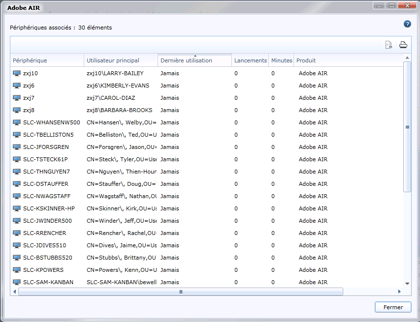The width and height of the screenshot is (420, 322).
Task: Click computer icon for SLC-TBELLISTON5
Action: 17,135
